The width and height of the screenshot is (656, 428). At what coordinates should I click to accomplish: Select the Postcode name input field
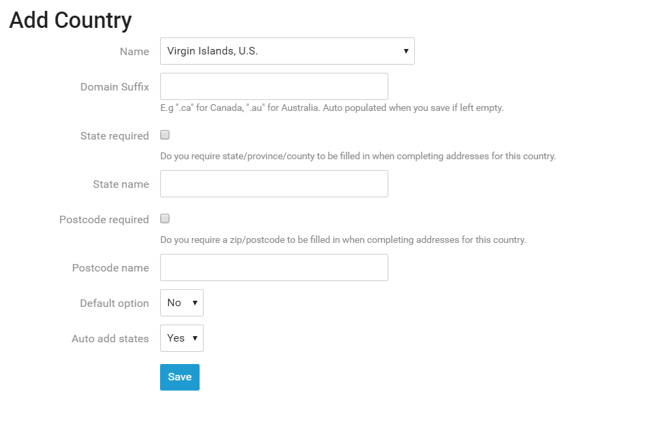pyautogui.click(x=274, y=267)
